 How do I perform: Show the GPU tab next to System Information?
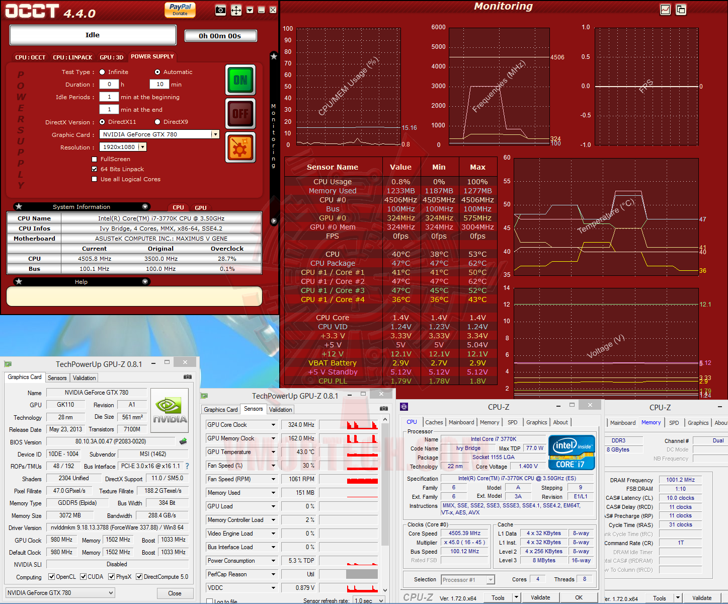tap(201, 207)
